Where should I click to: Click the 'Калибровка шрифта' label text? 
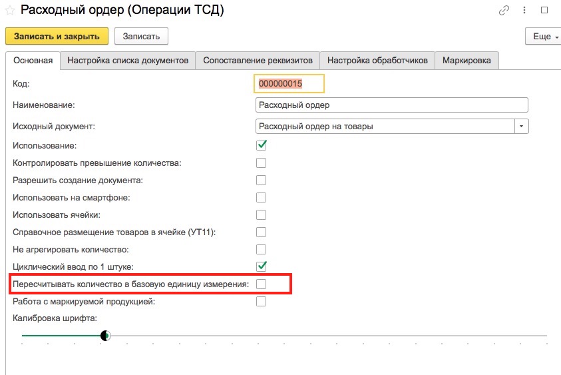(x=55, y=318)
